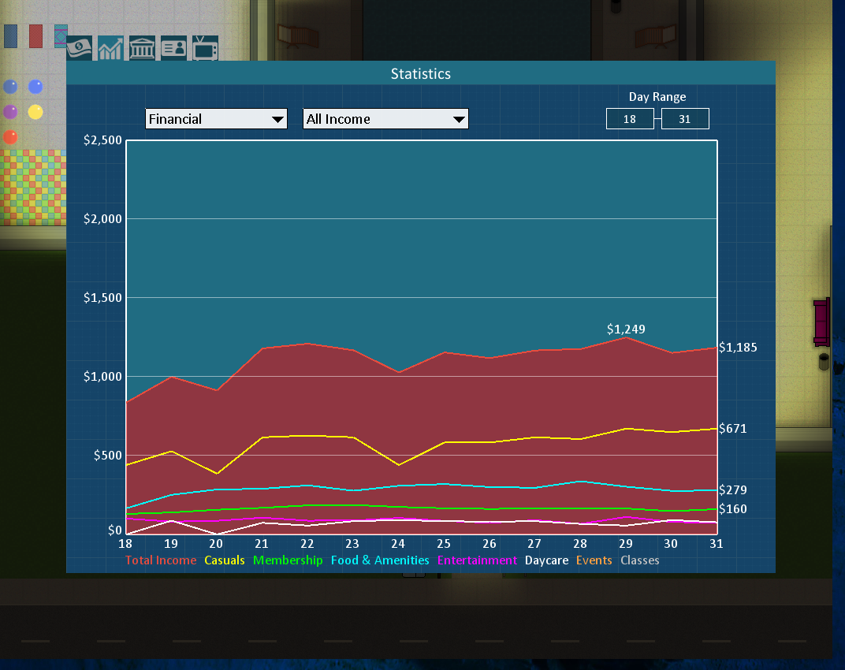Image resolution: width=845 pixels, height=670 pixels.
Task: Click the magenta bench by the path
Action: point(821,321)
